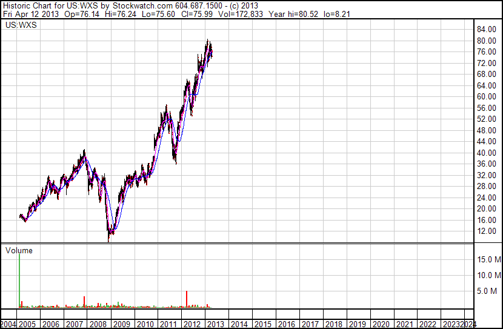Click the Year hi=80.52 value
The image size is (503, 329).
click(293, 14)
